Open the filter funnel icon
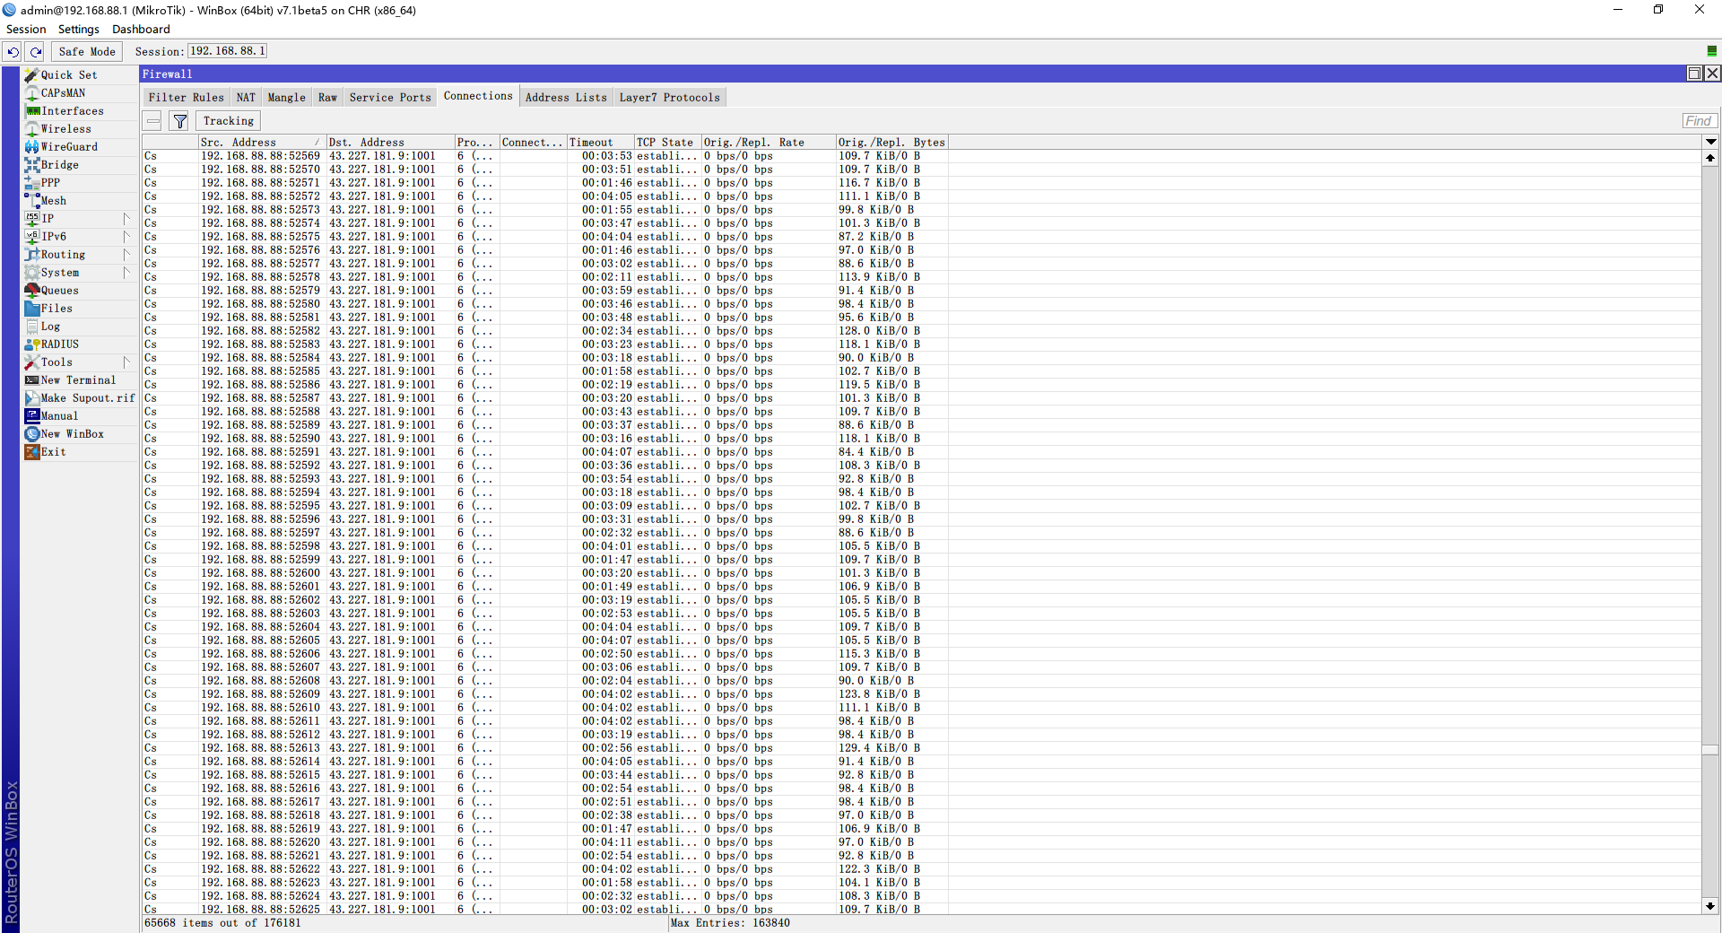 (x=179, y=121)
